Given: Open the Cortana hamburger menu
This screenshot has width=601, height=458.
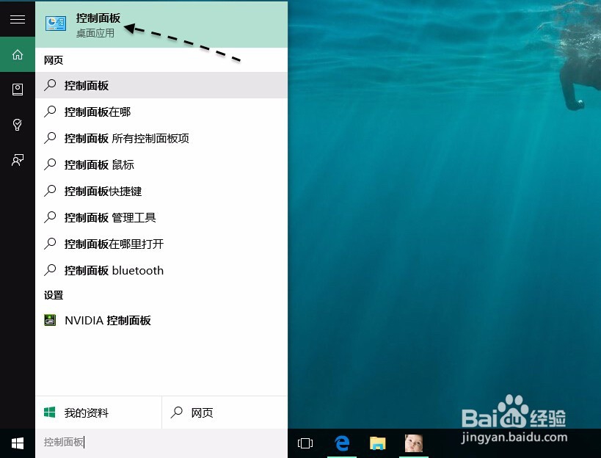Looking at the screenshot, I should click(17, 19).
